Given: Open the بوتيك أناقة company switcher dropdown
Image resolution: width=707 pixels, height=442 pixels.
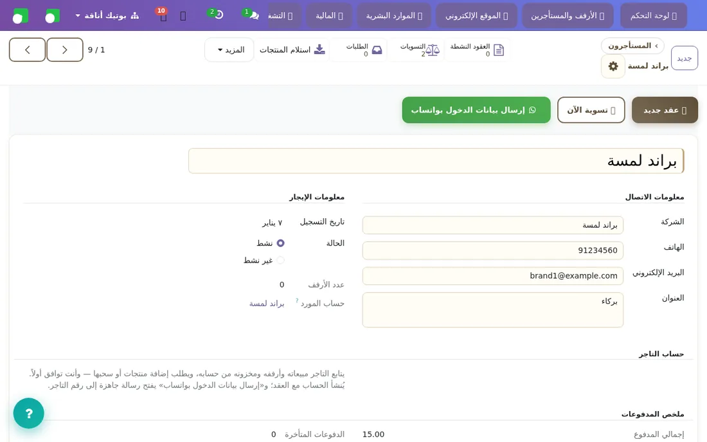Looking at the screenshot, I should (107, 15).
